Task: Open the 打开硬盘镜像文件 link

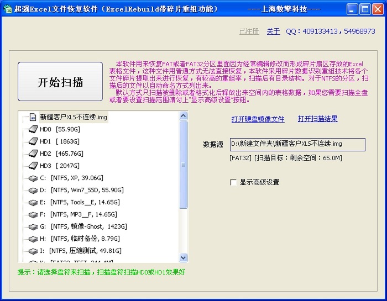Action: (258, 119)
